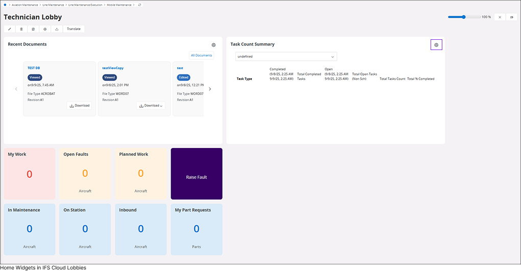Show previous documents with left carousel arrow

(x=16, y=89)
